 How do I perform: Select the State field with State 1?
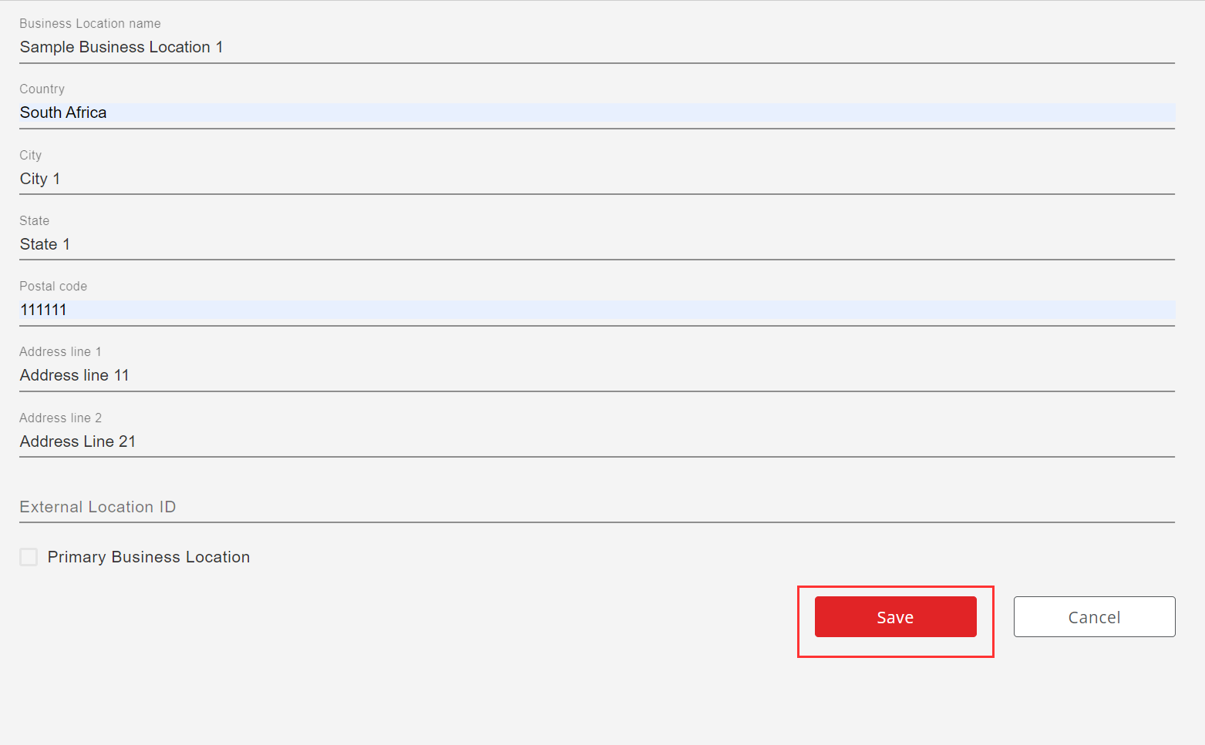[597, 244]
